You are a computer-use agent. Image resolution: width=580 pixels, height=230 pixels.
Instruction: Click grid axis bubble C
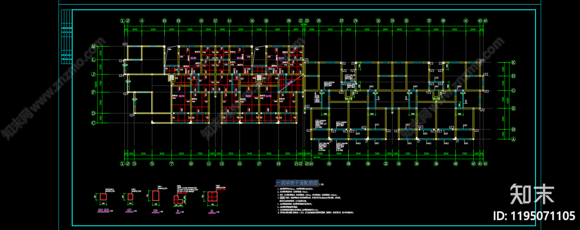94,123
